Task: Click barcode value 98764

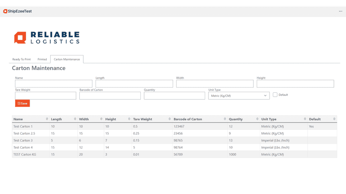Action: (x=178, y=148)
